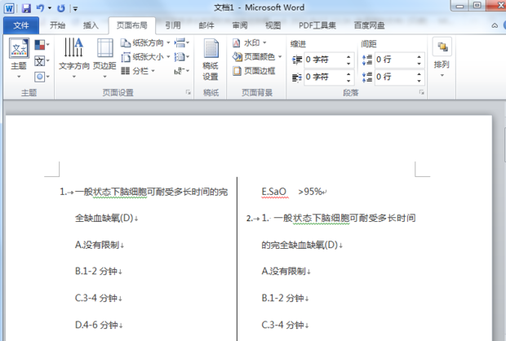Screen dimensions: 506x341
Task: Switch to the 开始 tab
Action: (x=57, y=25)
